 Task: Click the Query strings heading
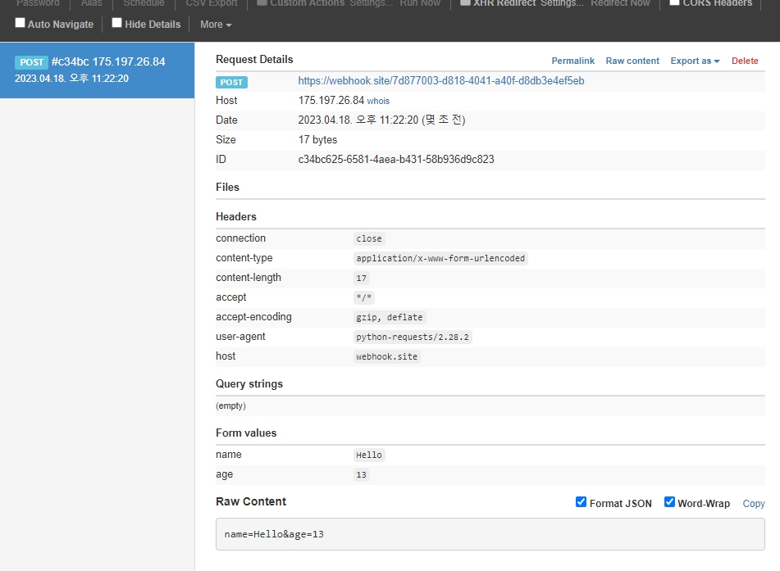[249, 384]
